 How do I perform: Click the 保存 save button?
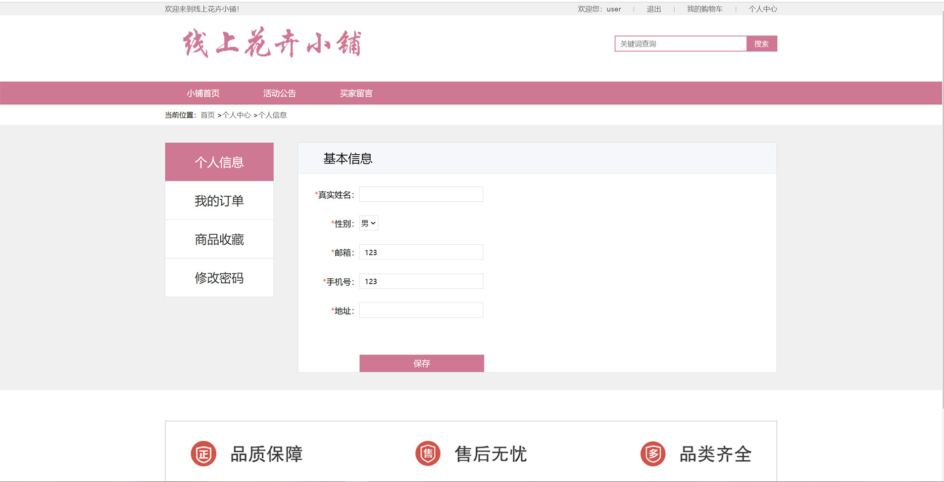[x=422, y=363]
